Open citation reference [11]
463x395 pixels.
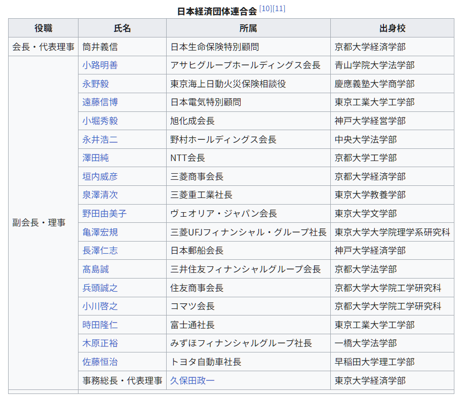click(279, 9)
